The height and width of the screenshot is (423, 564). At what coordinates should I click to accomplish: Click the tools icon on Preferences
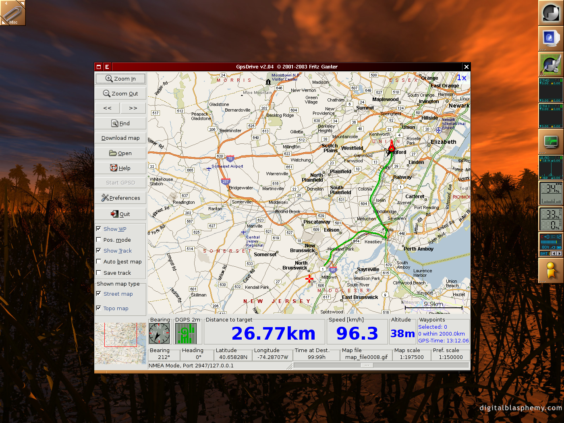tap(105, 198)
